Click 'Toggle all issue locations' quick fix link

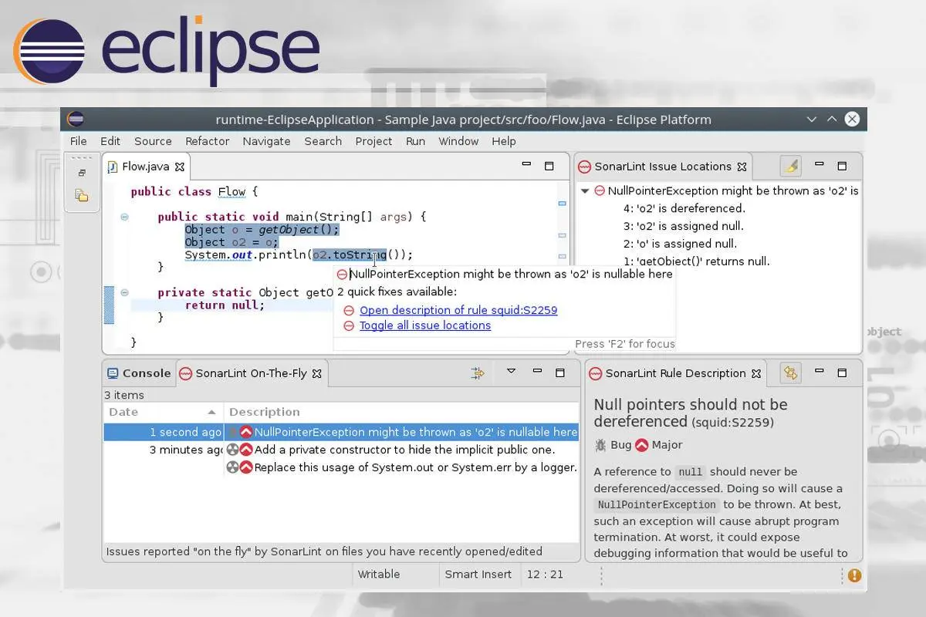pyautogui.click(x=425, y=325)
